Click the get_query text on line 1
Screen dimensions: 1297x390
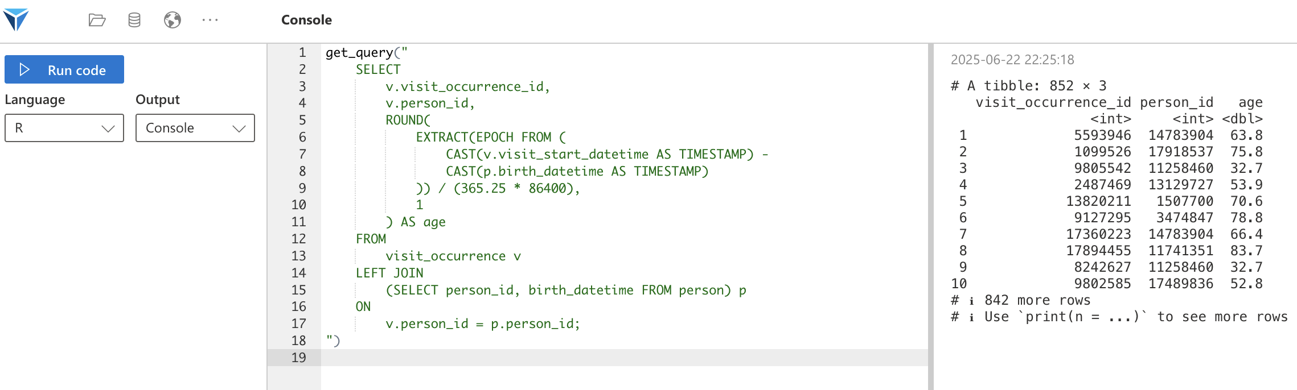coord(359,53)
